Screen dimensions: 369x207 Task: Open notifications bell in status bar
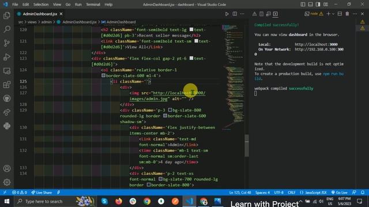(363, 192)
